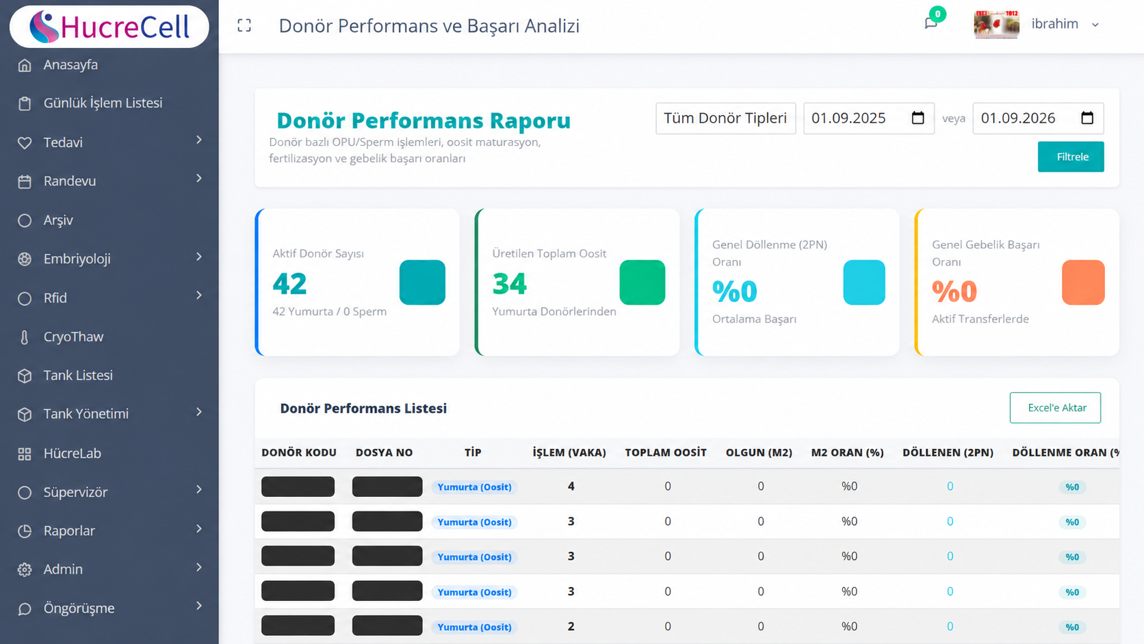
Task: Click start date field 01.09.2025
Action: [x=868, y=118]
